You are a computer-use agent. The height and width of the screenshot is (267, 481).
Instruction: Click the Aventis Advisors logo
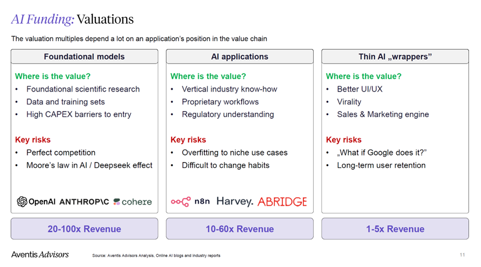40,255
